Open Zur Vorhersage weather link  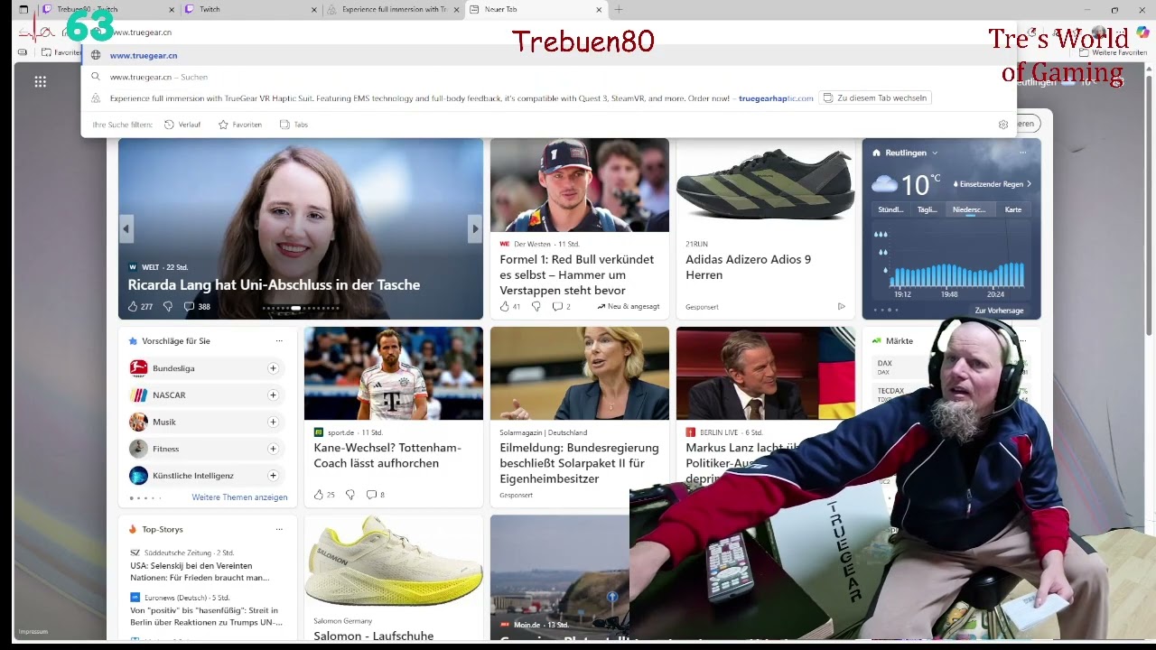999,311
